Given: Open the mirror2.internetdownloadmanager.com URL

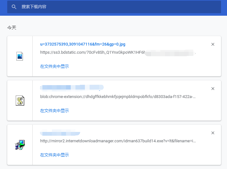Looking at the screenshot, I should point(118,141).
